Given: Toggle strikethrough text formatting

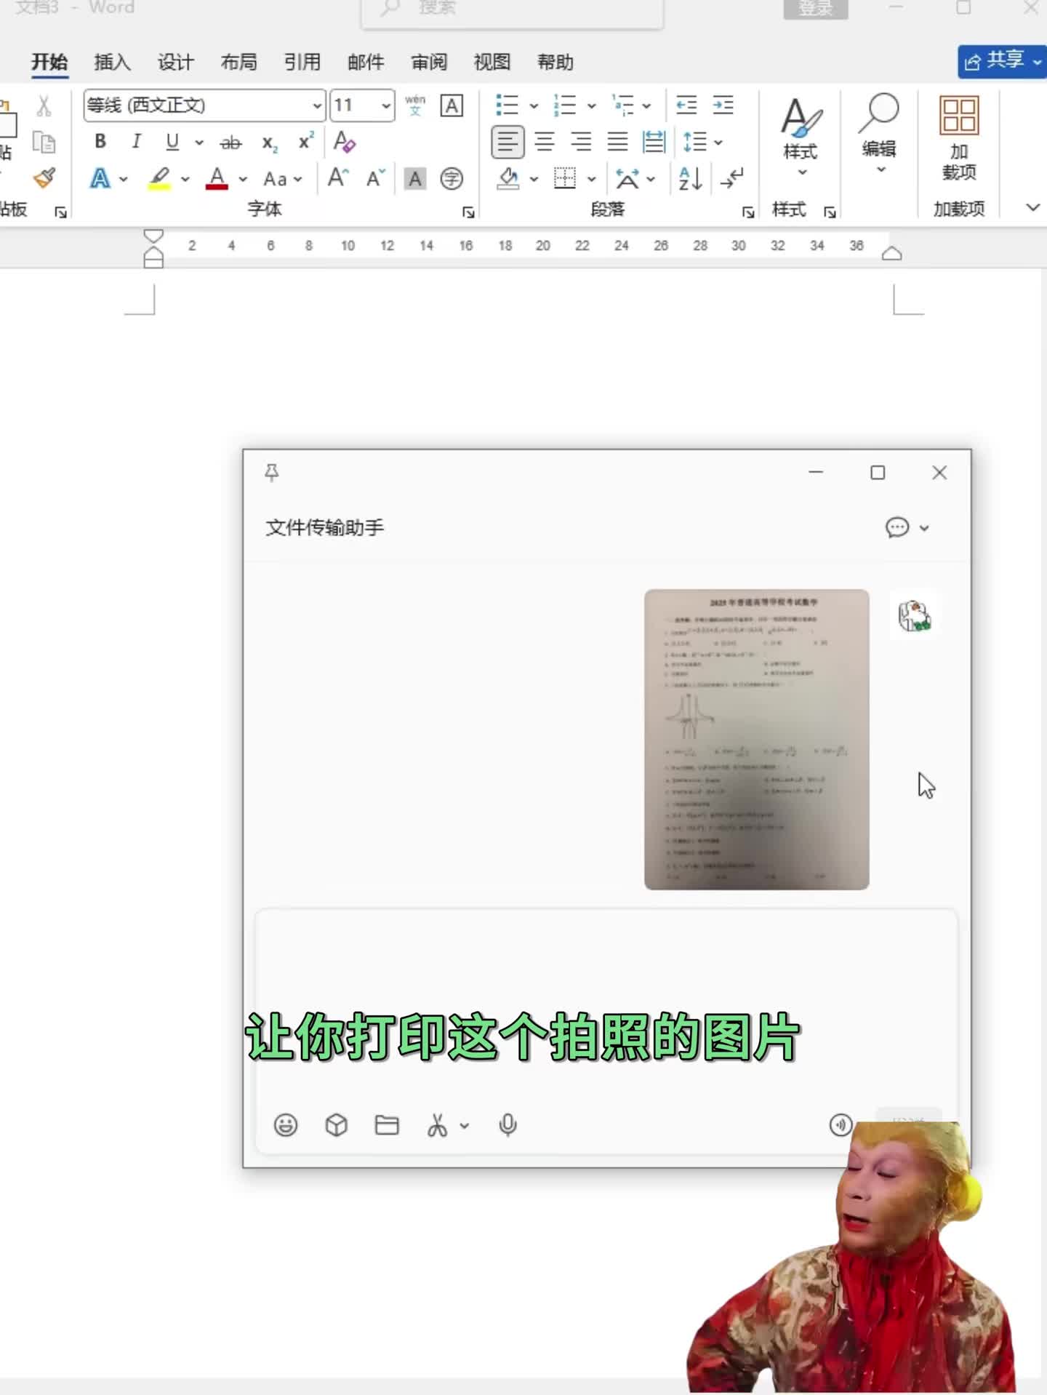Looking at the screenshot, I should [230, 143].
